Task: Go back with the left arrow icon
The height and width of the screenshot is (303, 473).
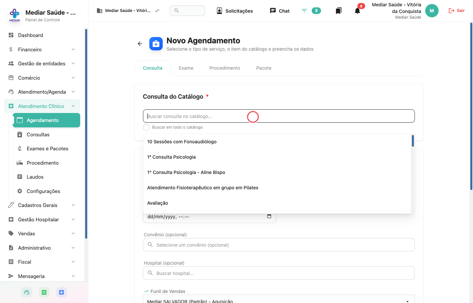Action: pyautogui.click(x=140, y=44)
